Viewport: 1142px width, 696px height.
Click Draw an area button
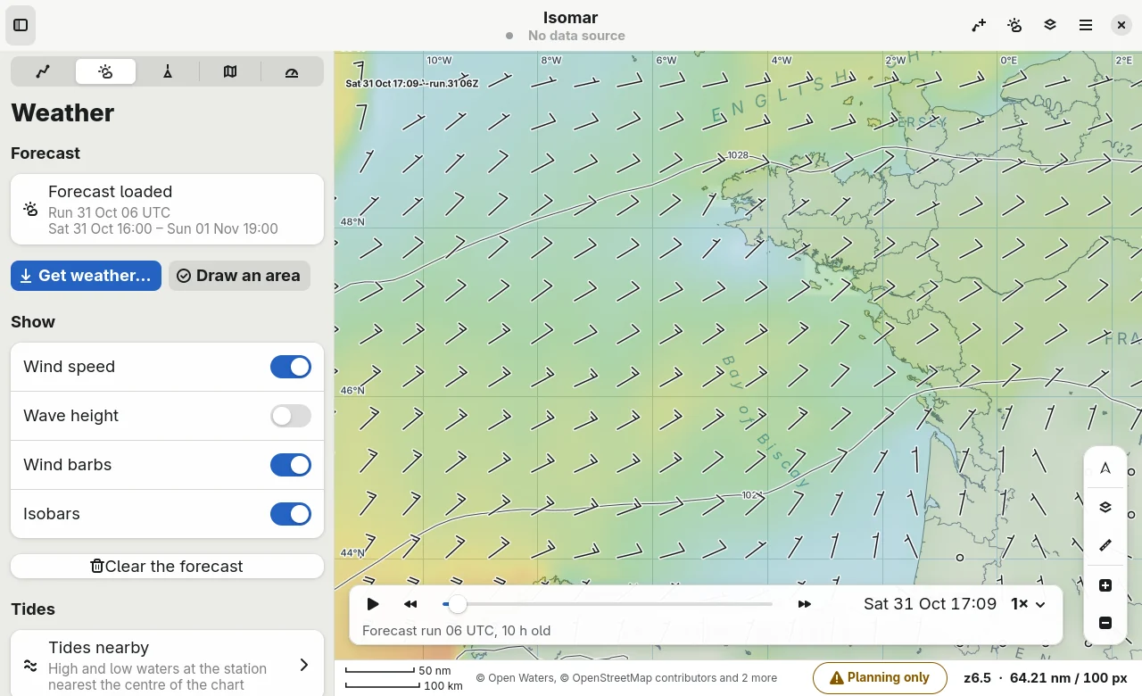point(239,276)
